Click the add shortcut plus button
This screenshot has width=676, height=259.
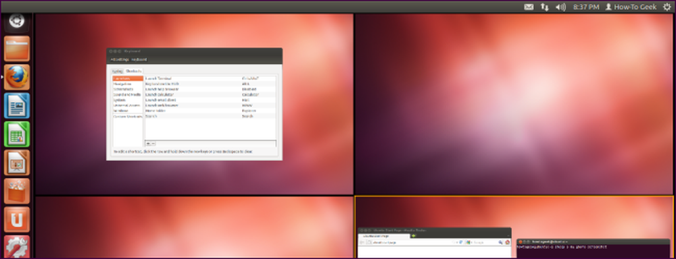(148, 143)
